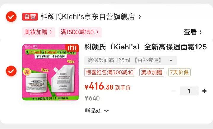Increase quantity with the plus button
Viewport: 213px width, 129px height.
(204, 91)
